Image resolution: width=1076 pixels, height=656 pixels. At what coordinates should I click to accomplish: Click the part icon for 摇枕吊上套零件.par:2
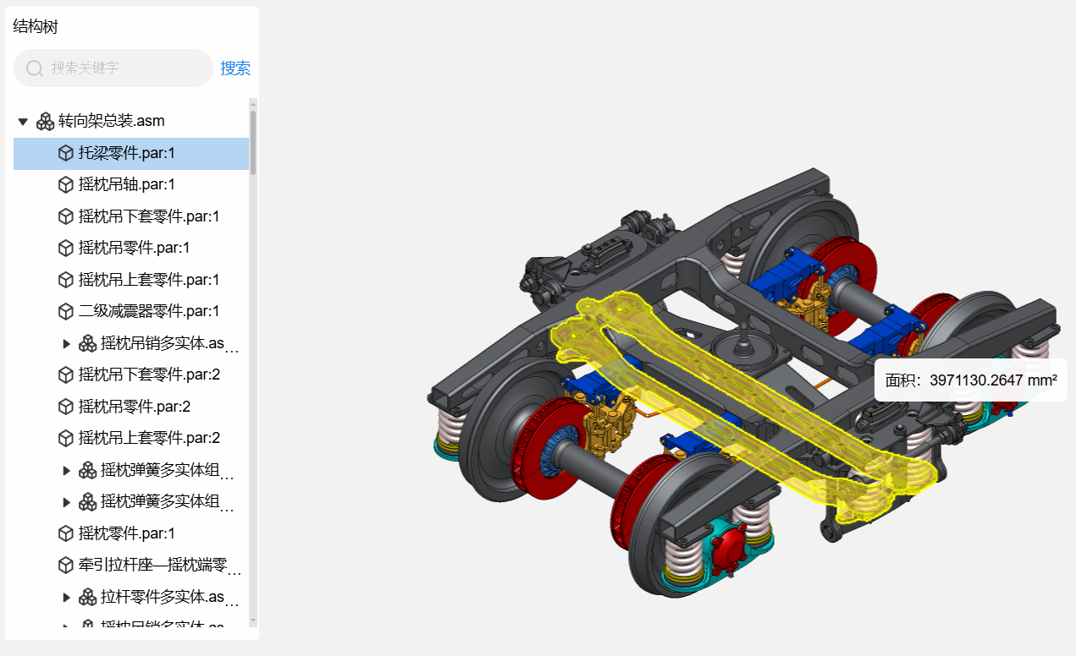(x=66, y=438)
